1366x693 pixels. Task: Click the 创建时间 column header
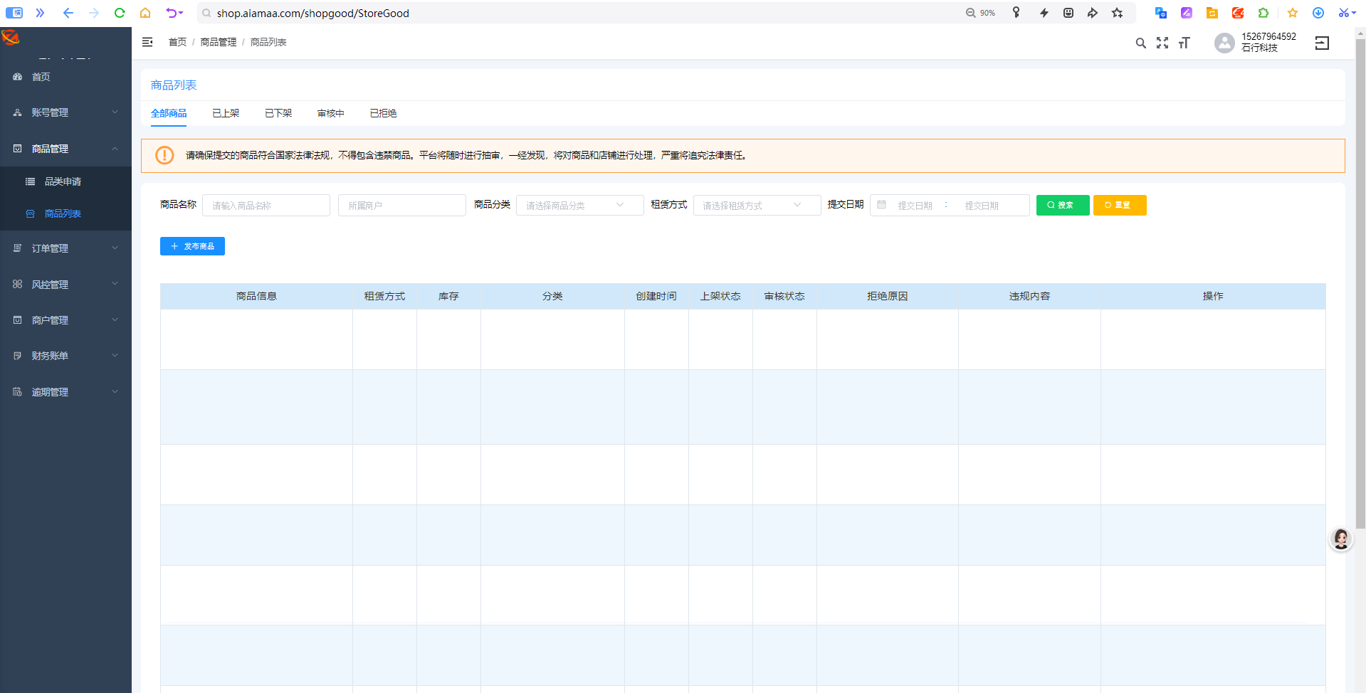pyautogui.click(x=656, y=297)
